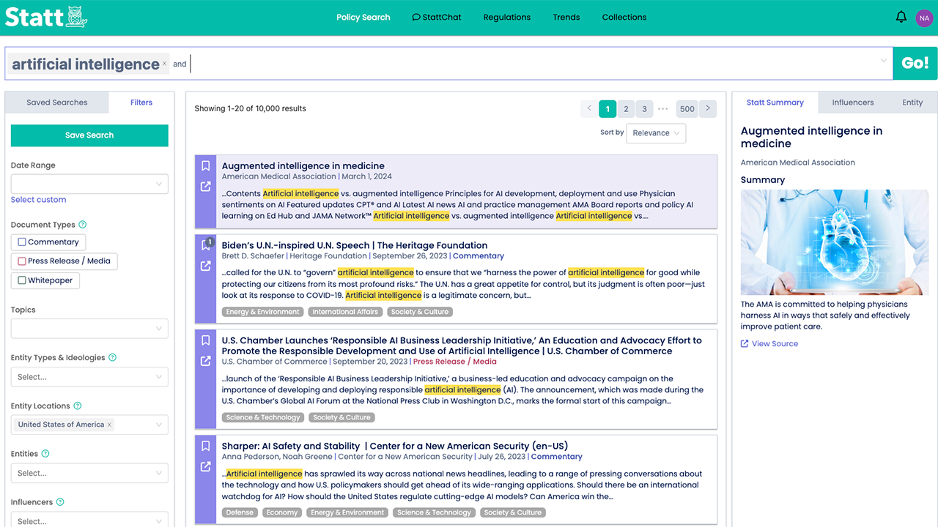The image size is (938, 527).
Task: Open the notifications bell
Action: pyautogui.click(x=901, y=17)
